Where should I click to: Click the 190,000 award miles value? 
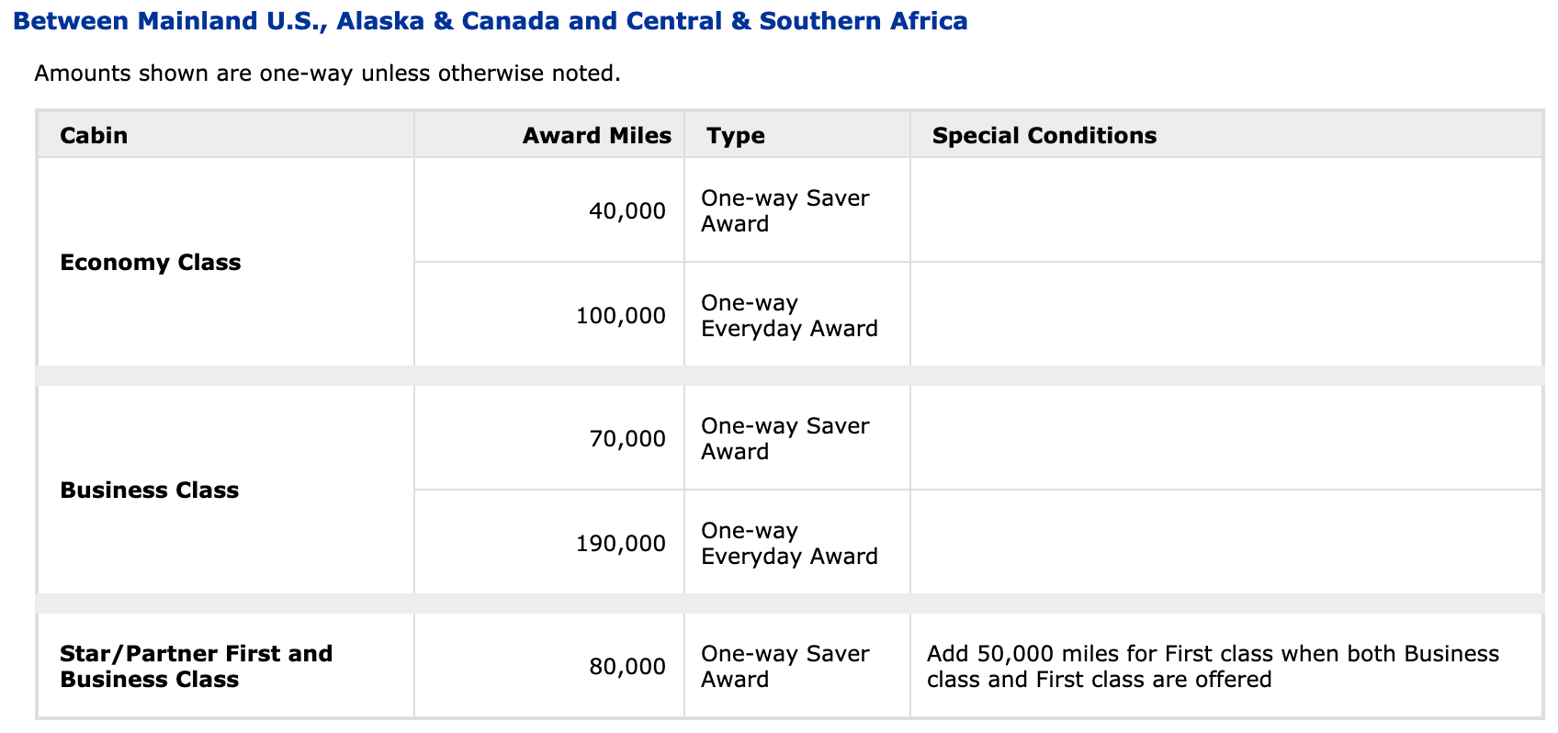point(620,544)
